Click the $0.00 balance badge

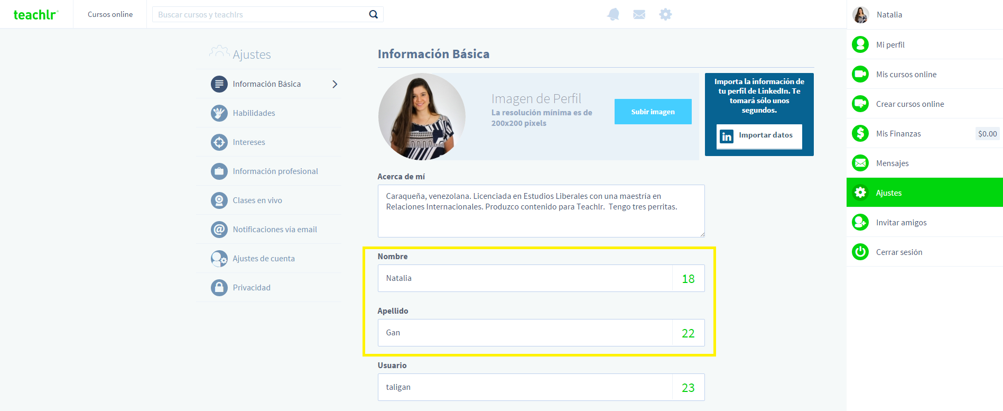987,134
